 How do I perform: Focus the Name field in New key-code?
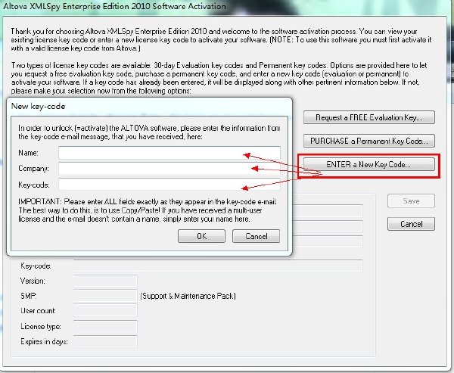click(x=169, y=153)
